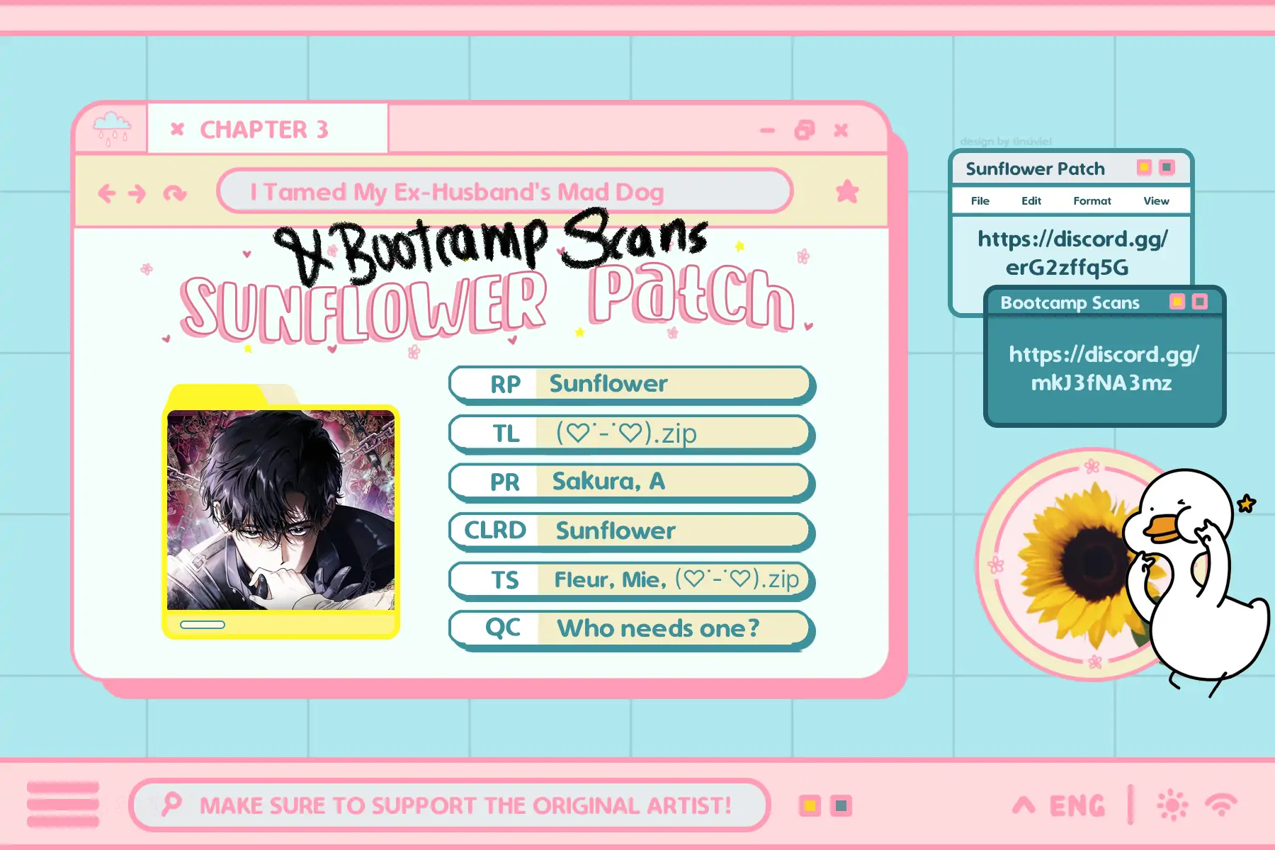Image resolution: width=1275 pixels, height=850 pixels.
Task: Bookmark the page with the star icon
Action: coord(847,191)
